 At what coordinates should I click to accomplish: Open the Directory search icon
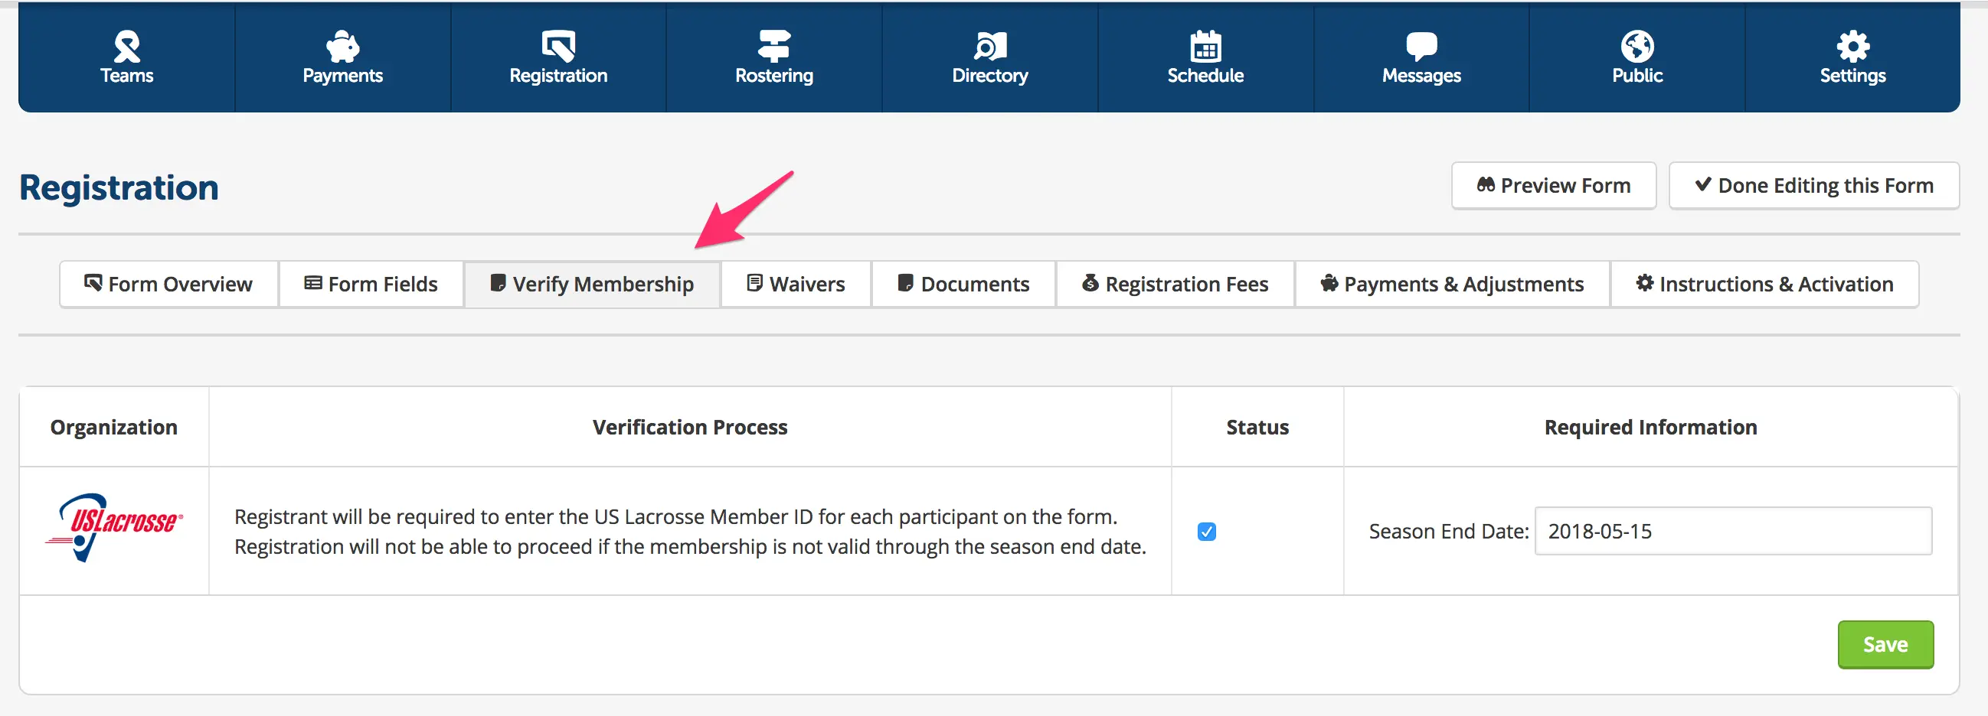coord(990,46)
